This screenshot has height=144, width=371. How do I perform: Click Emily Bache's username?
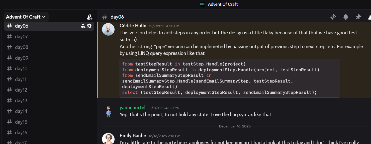133,135
